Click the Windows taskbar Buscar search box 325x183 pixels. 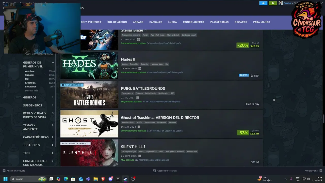(x=28, y=179)
